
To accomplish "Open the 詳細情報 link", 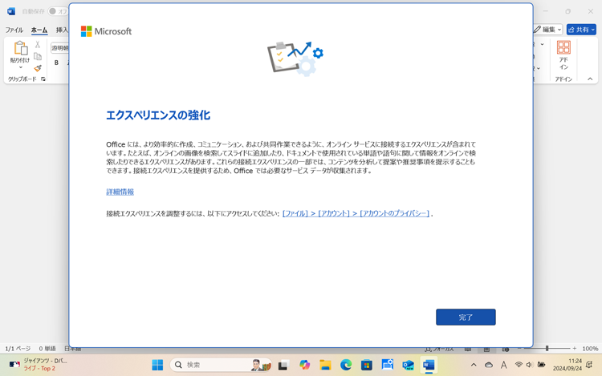I will [x=120, y=192].
